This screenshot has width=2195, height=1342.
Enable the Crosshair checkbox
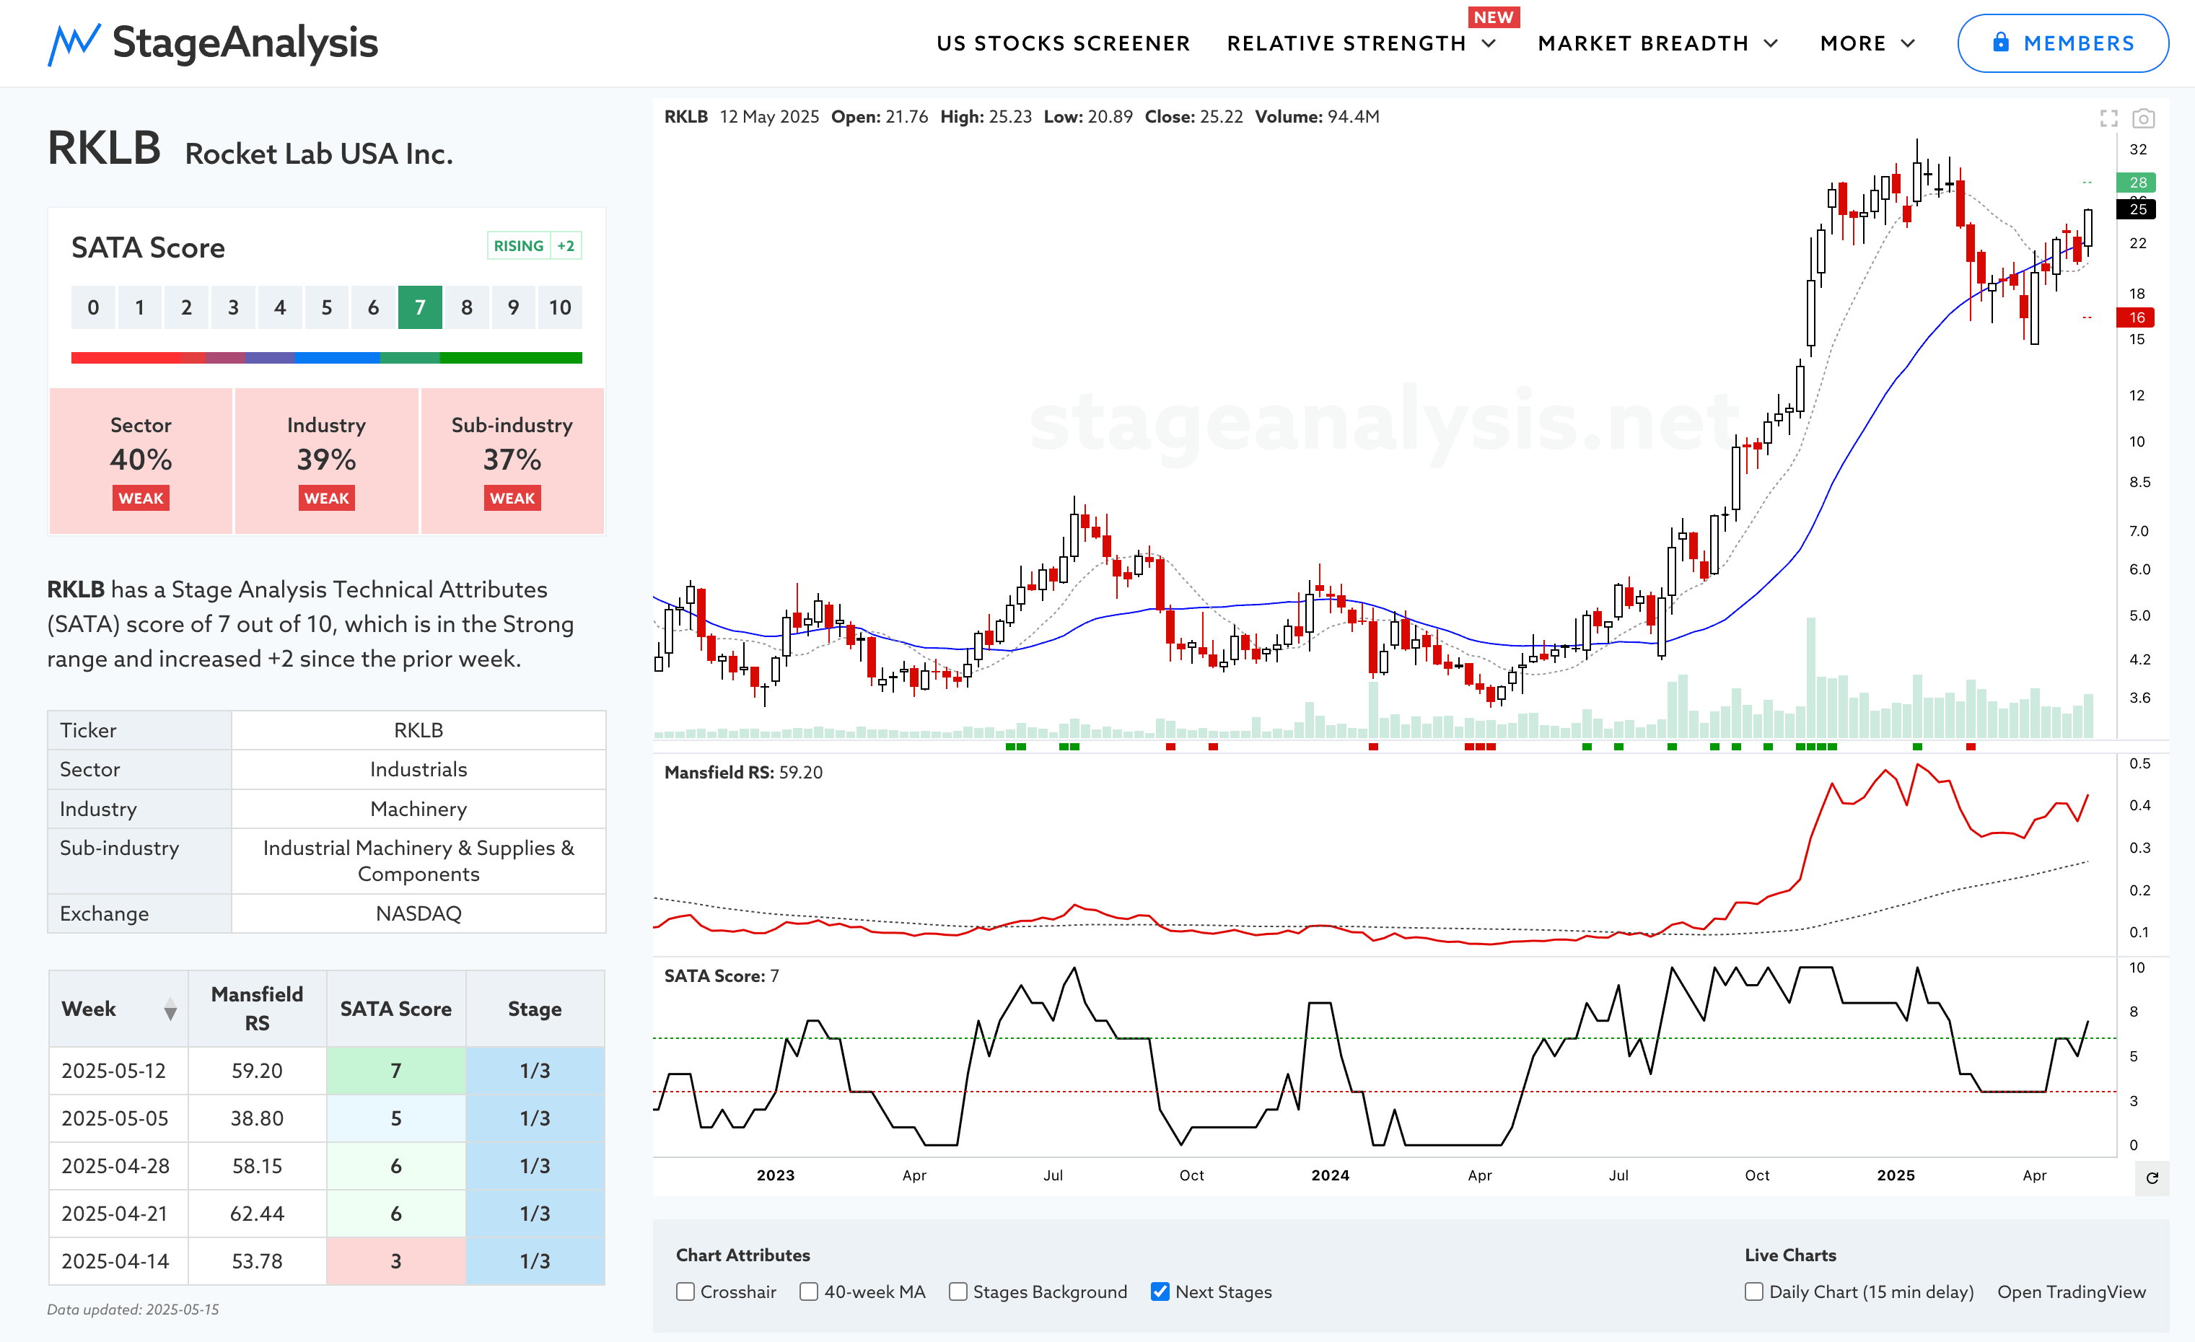pyautogui.click(x=685, y=1292)
